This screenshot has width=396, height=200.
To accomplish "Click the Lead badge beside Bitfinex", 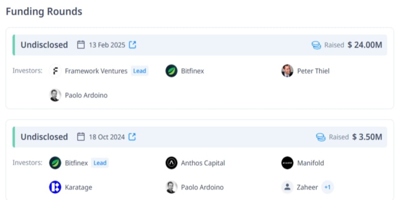I will pos(100,163).
